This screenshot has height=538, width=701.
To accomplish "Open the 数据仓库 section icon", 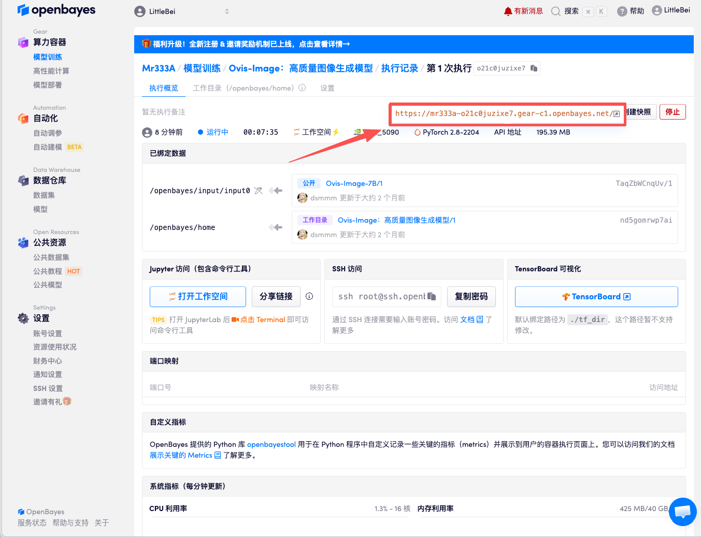I will tap(23, 180).
